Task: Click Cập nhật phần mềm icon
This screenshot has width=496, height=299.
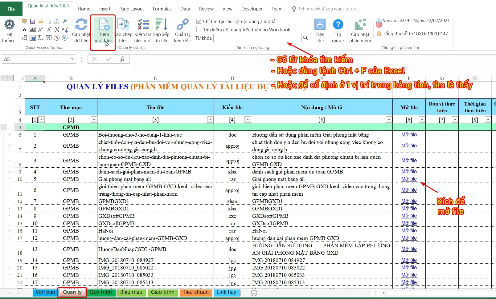Action: pos(360,25)
